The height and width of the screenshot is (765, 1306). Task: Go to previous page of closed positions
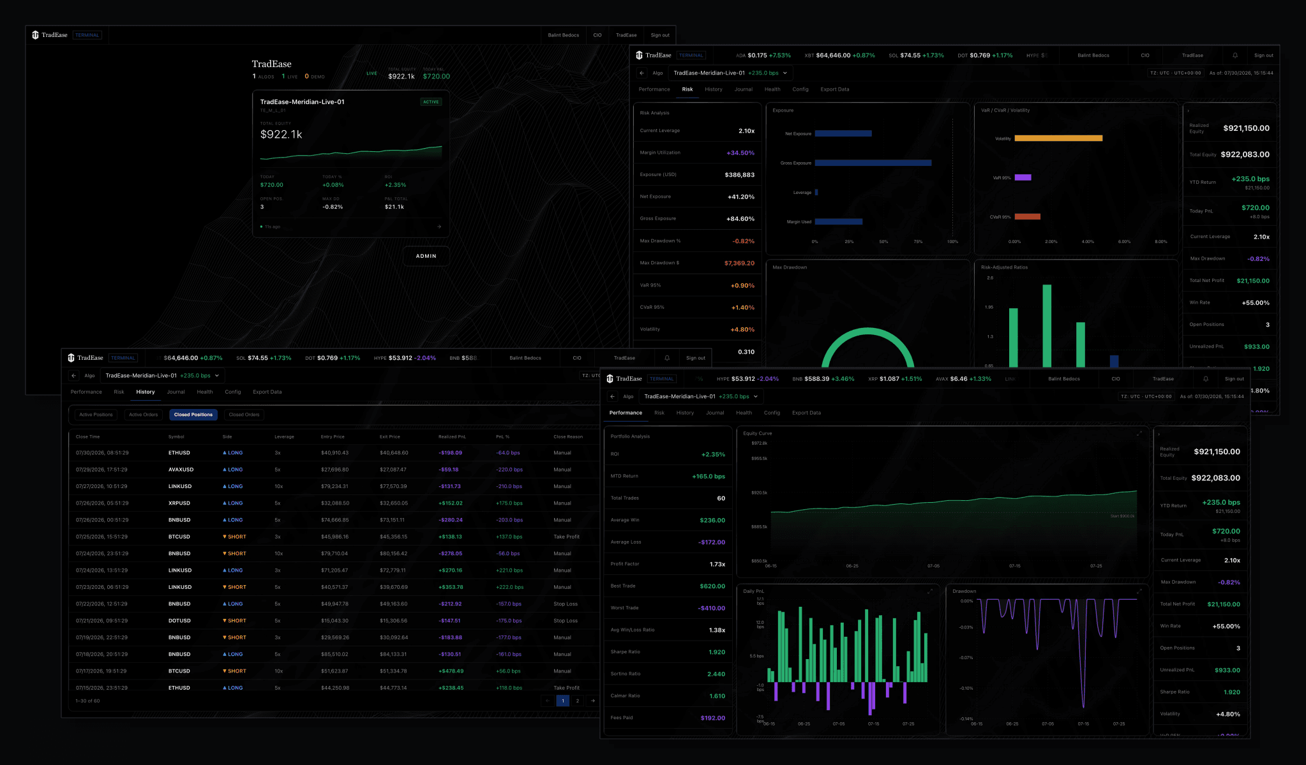pyautogui.click(x=548, y=701)
